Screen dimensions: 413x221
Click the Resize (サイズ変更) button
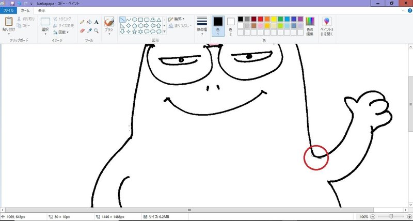(63, 25)
